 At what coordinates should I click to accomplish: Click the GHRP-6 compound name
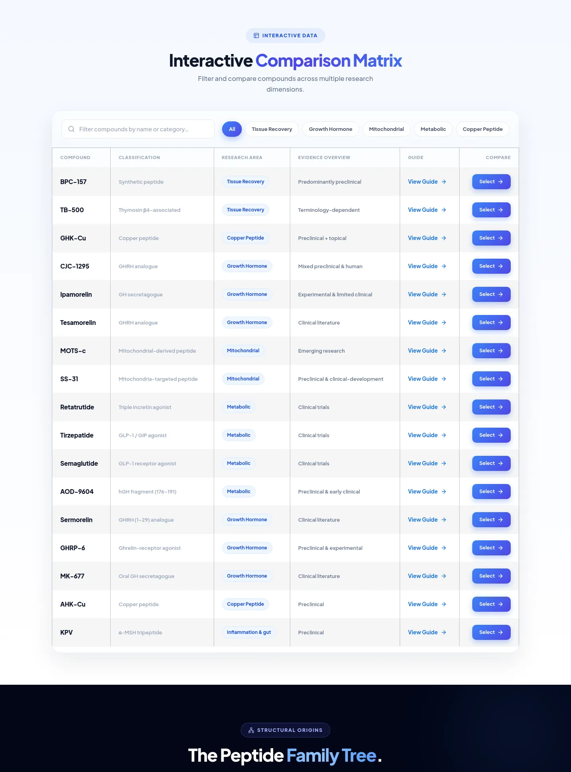coord(73,548)
